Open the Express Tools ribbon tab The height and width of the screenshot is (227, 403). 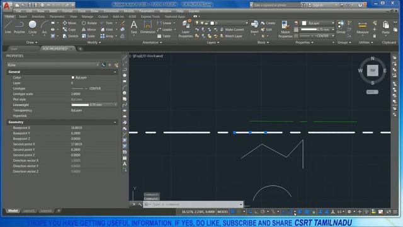(x=150, y=16)
